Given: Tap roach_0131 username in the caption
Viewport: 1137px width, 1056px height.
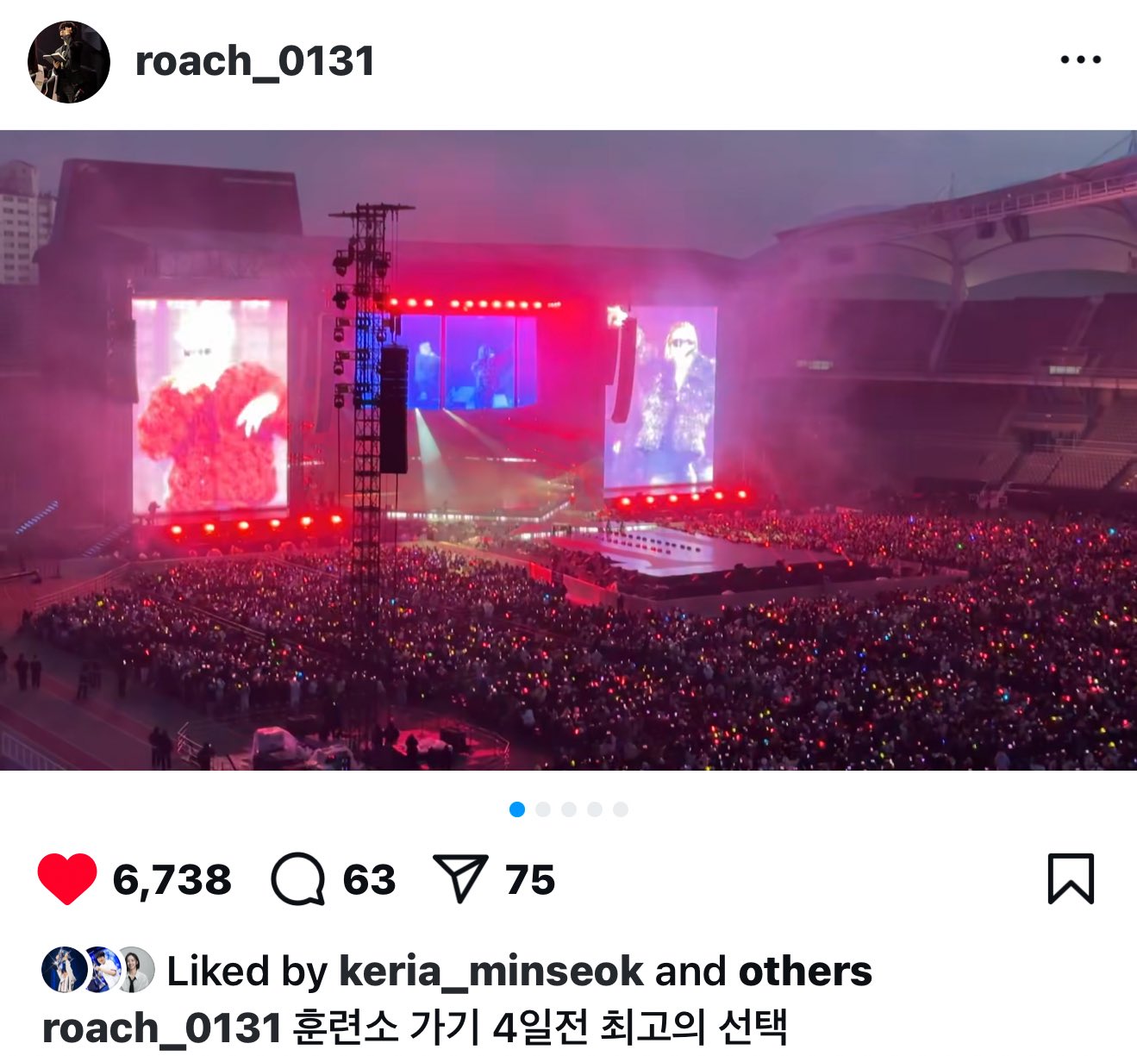Looking at the screenshot, I should click(x=162, y=1028).
